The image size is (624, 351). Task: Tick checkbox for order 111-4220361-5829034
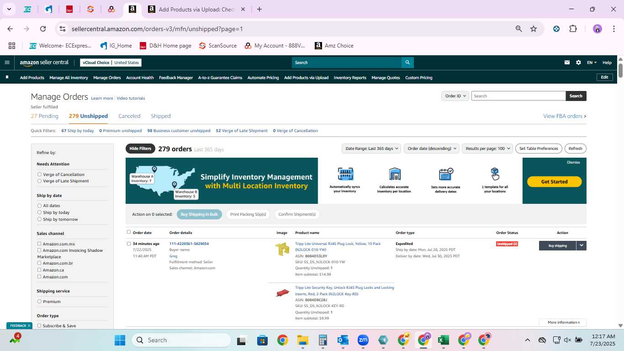[129, 244]
